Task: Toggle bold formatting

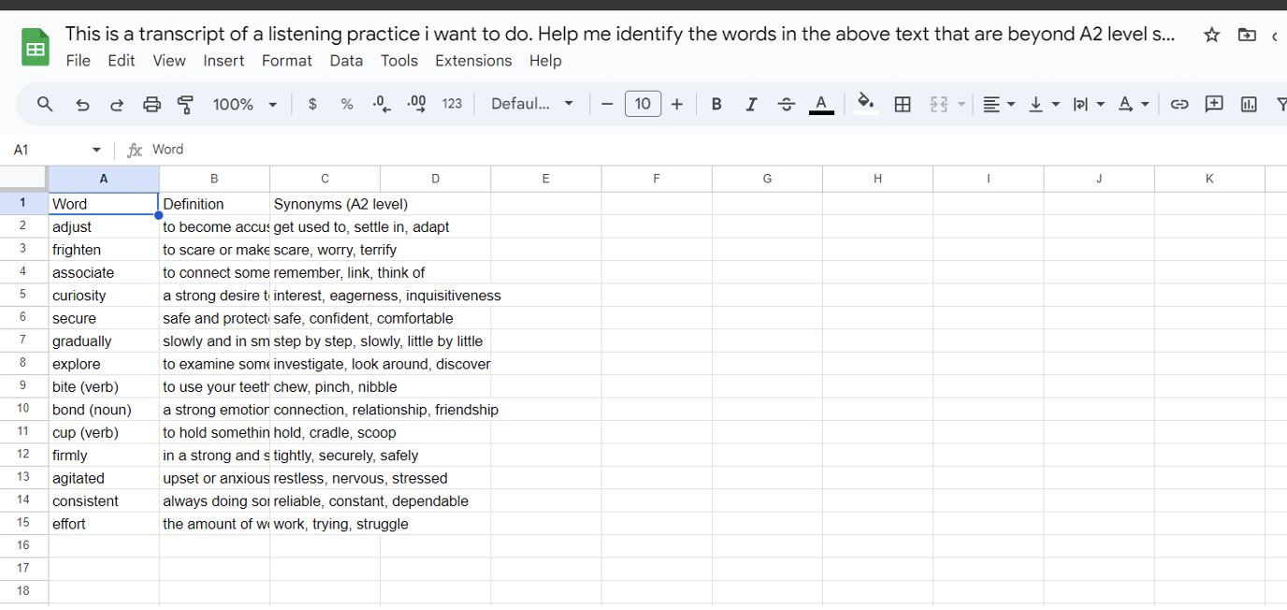Action: tap(716, 104)
